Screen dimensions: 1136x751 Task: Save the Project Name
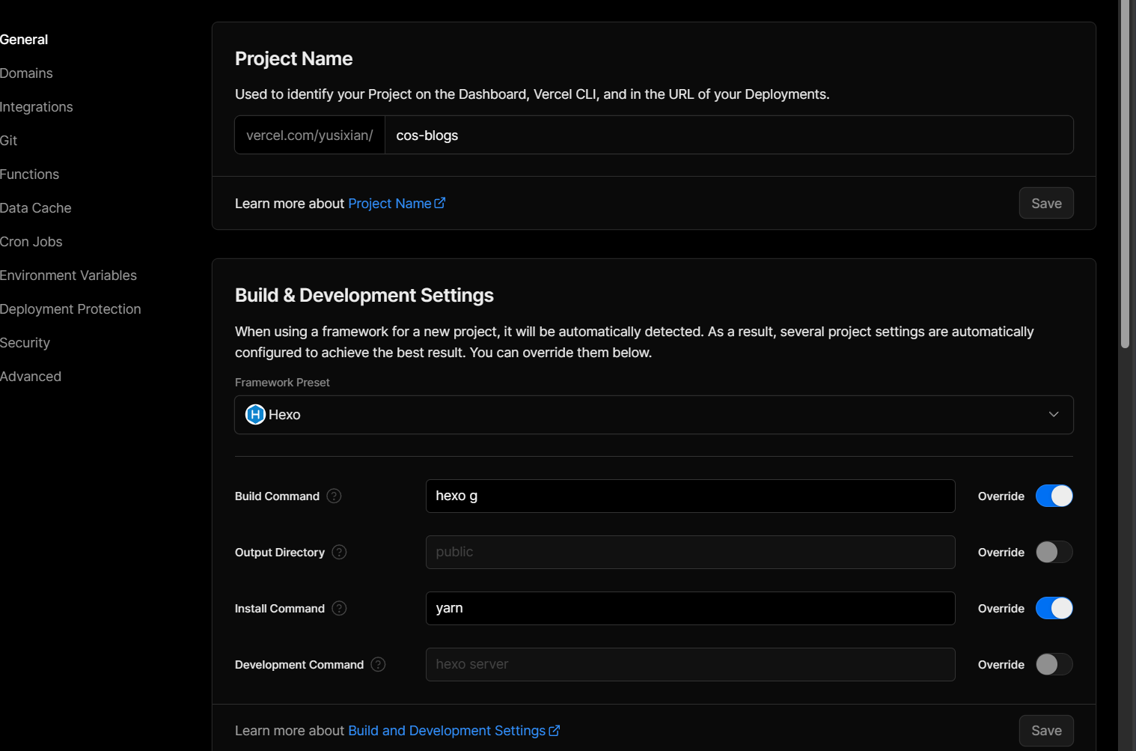coord(1046,203)
